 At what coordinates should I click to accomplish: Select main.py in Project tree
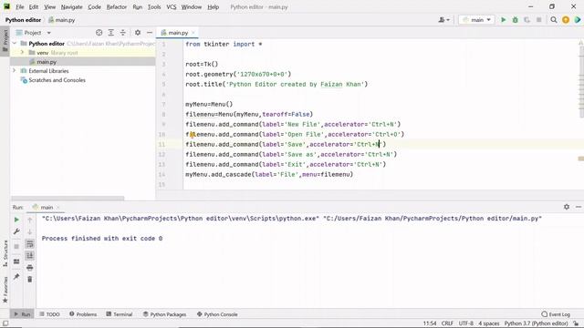click(47, 62)
